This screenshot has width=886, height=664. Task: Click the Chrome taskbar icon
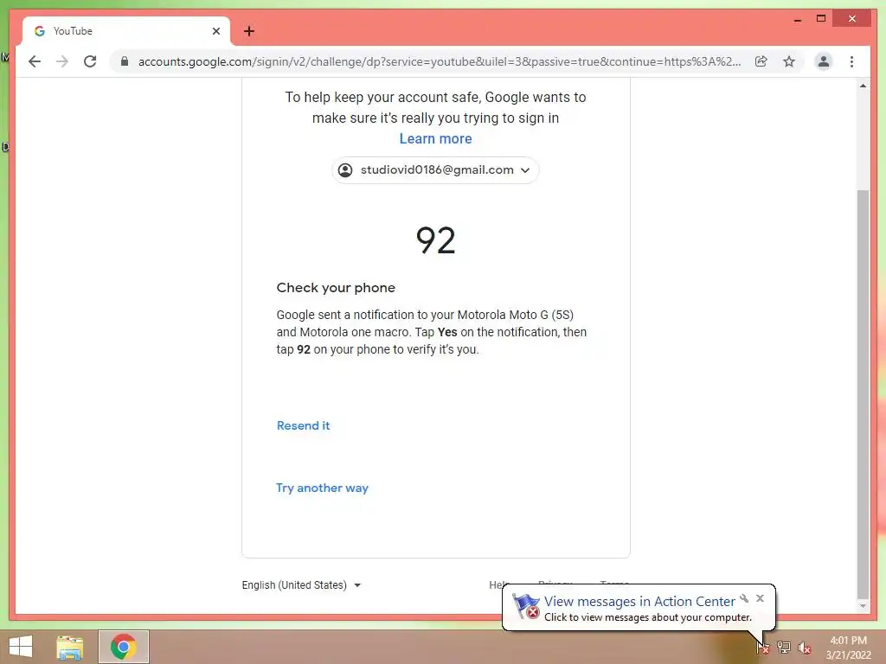pyautogui.click(x=123, y=647)
